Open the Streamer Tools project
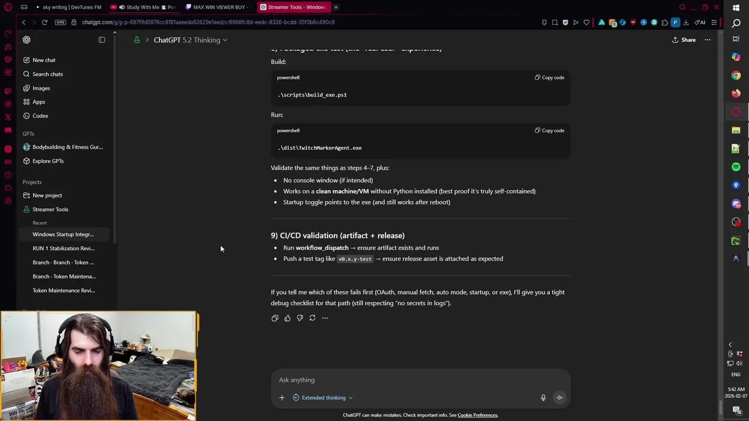 tap(64, 209)
